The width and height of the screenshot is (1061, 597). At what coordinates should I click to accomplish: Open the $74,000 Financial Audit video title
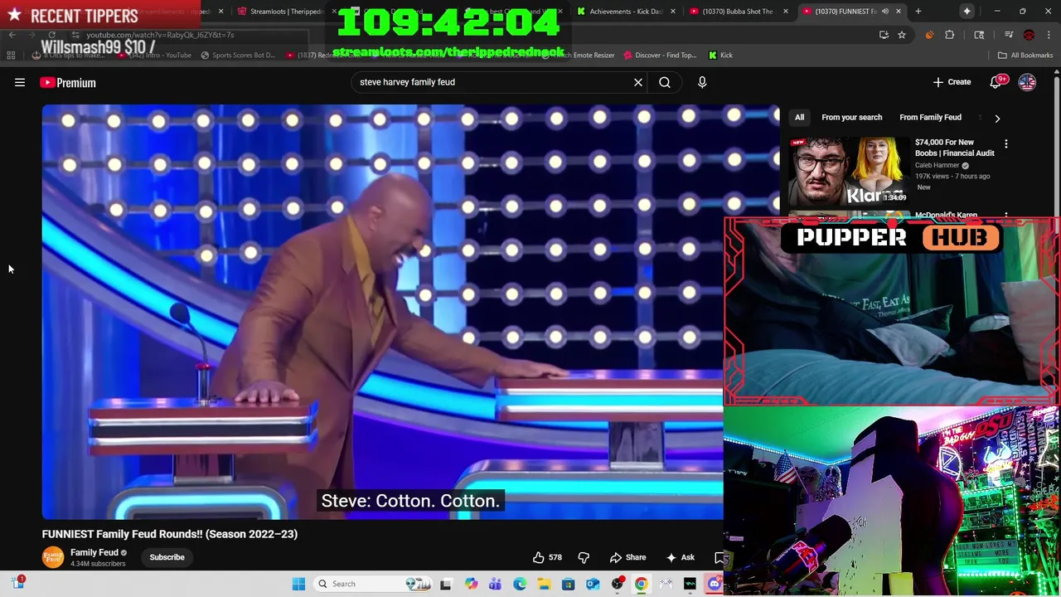point(954,148)
